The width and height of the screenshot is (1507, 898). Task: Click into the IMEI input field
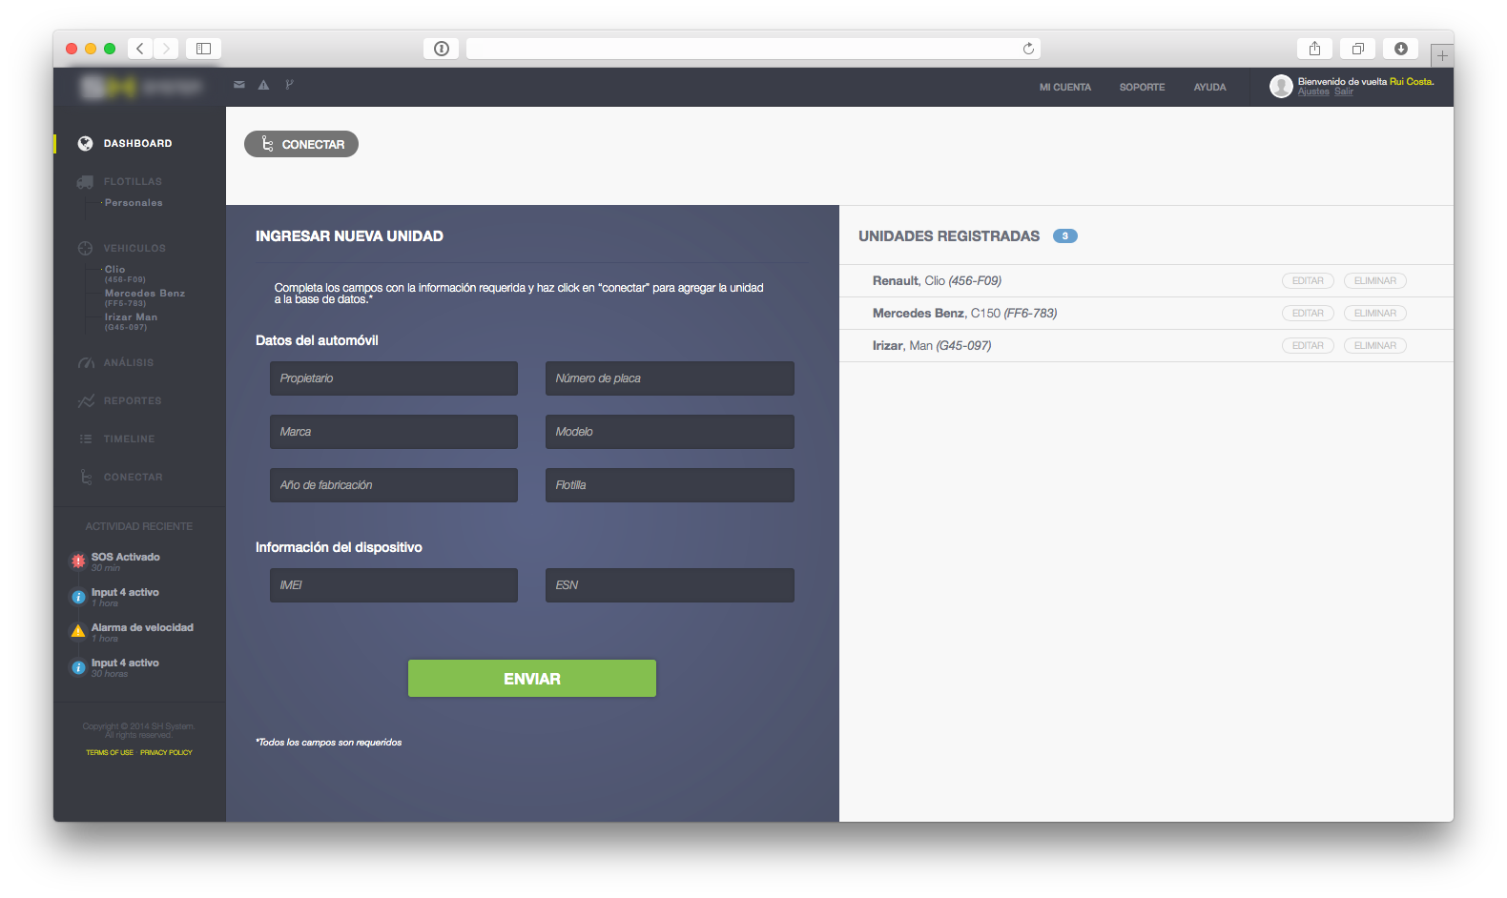(393, 585)
